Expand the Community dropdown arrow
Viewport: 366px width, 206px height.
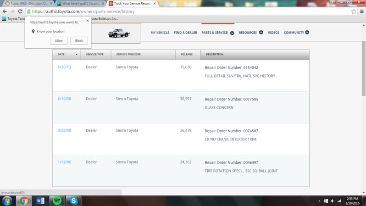307,33
